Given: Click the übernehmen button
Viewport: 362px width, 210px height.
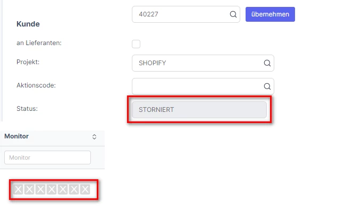Looking at the screenshot, I should point(270,14).
